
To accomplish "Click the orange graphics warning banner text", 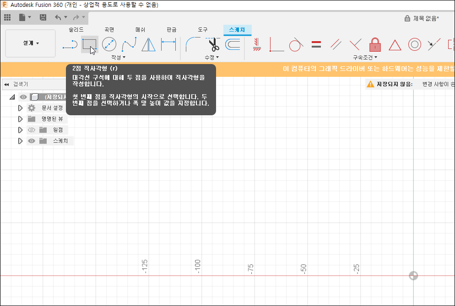I will [x=368, y=69].
